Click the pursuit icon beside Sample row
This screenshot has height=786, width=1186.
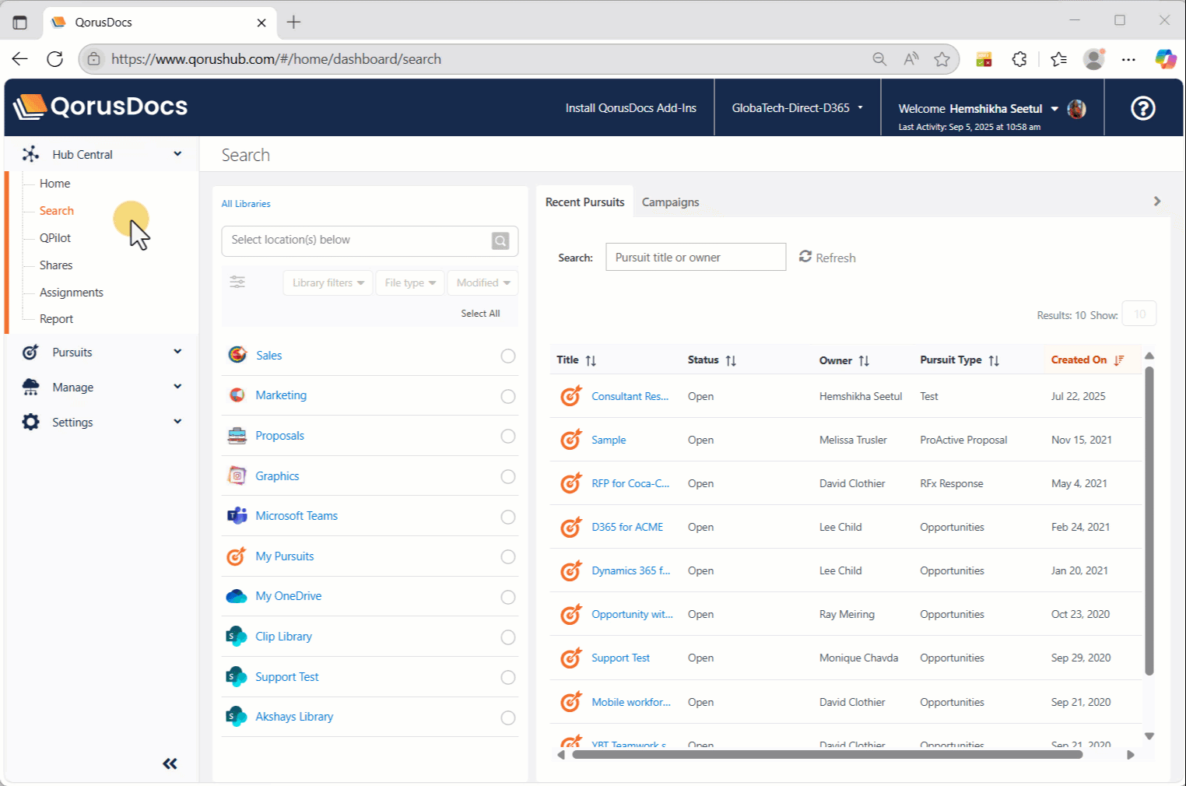coord(571,440)
